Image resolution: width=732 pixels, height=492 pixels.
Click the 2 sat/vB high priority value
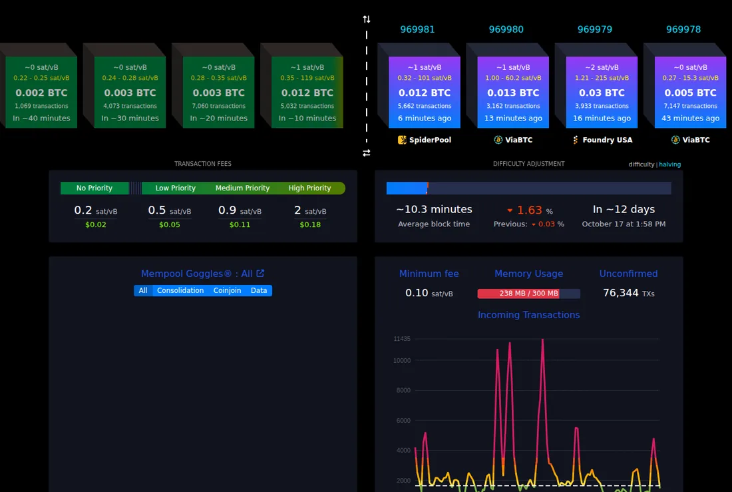(x=310, y=211)
